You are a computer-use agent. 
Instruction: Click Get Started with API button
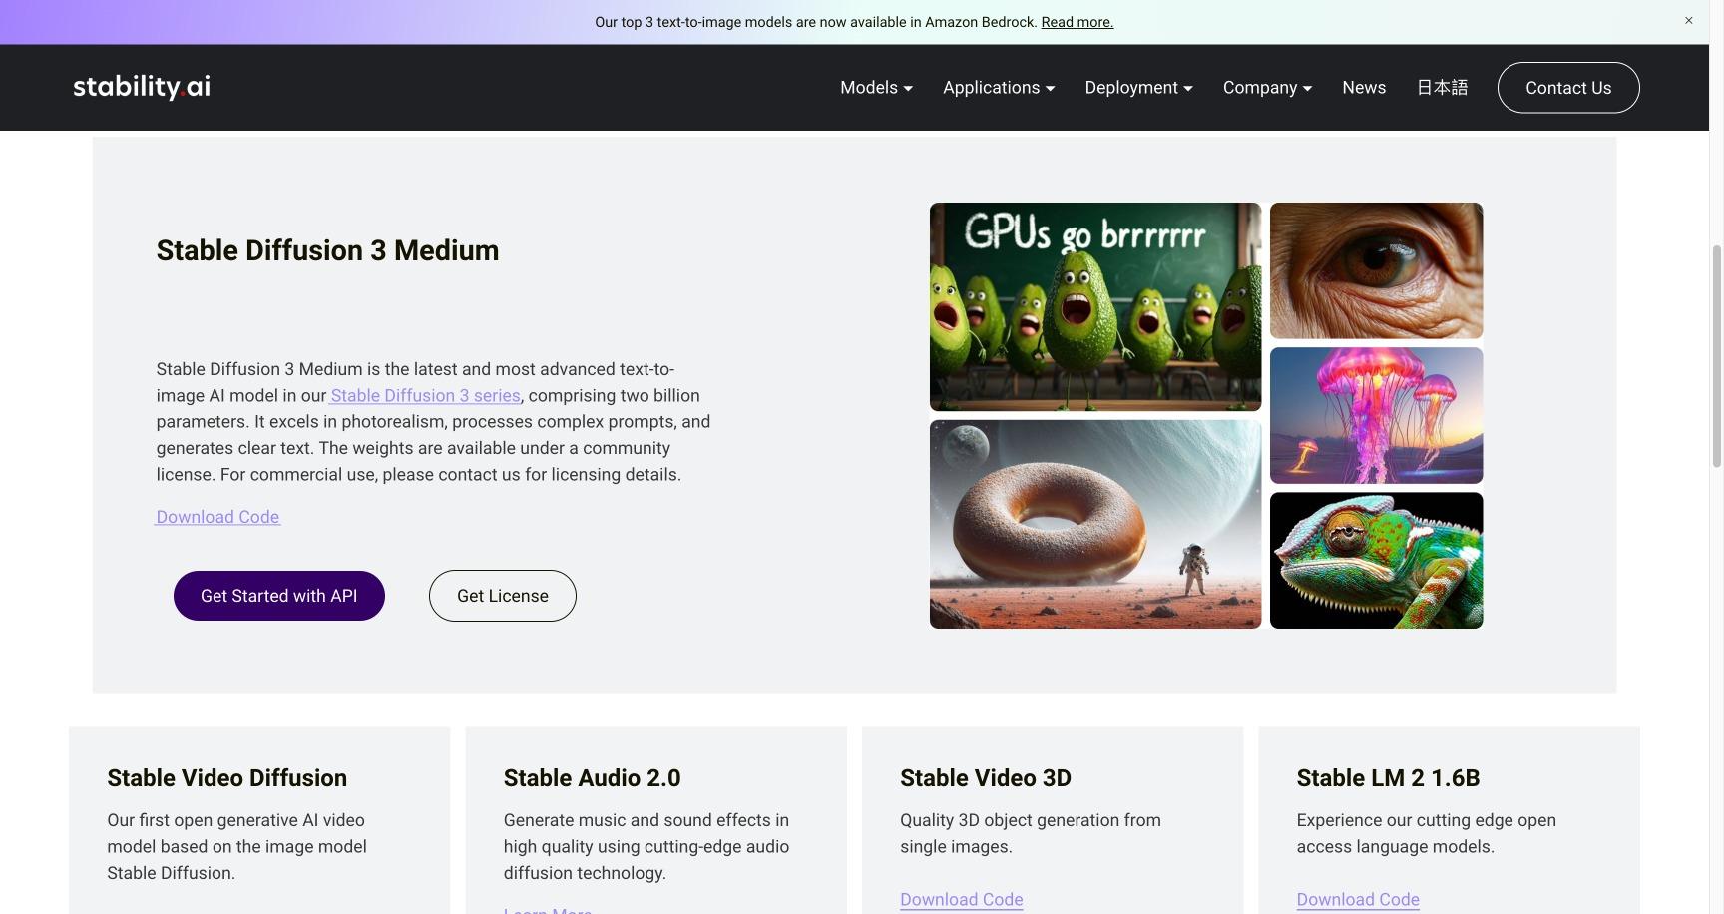pyautogui.click(x=279, y=596)
